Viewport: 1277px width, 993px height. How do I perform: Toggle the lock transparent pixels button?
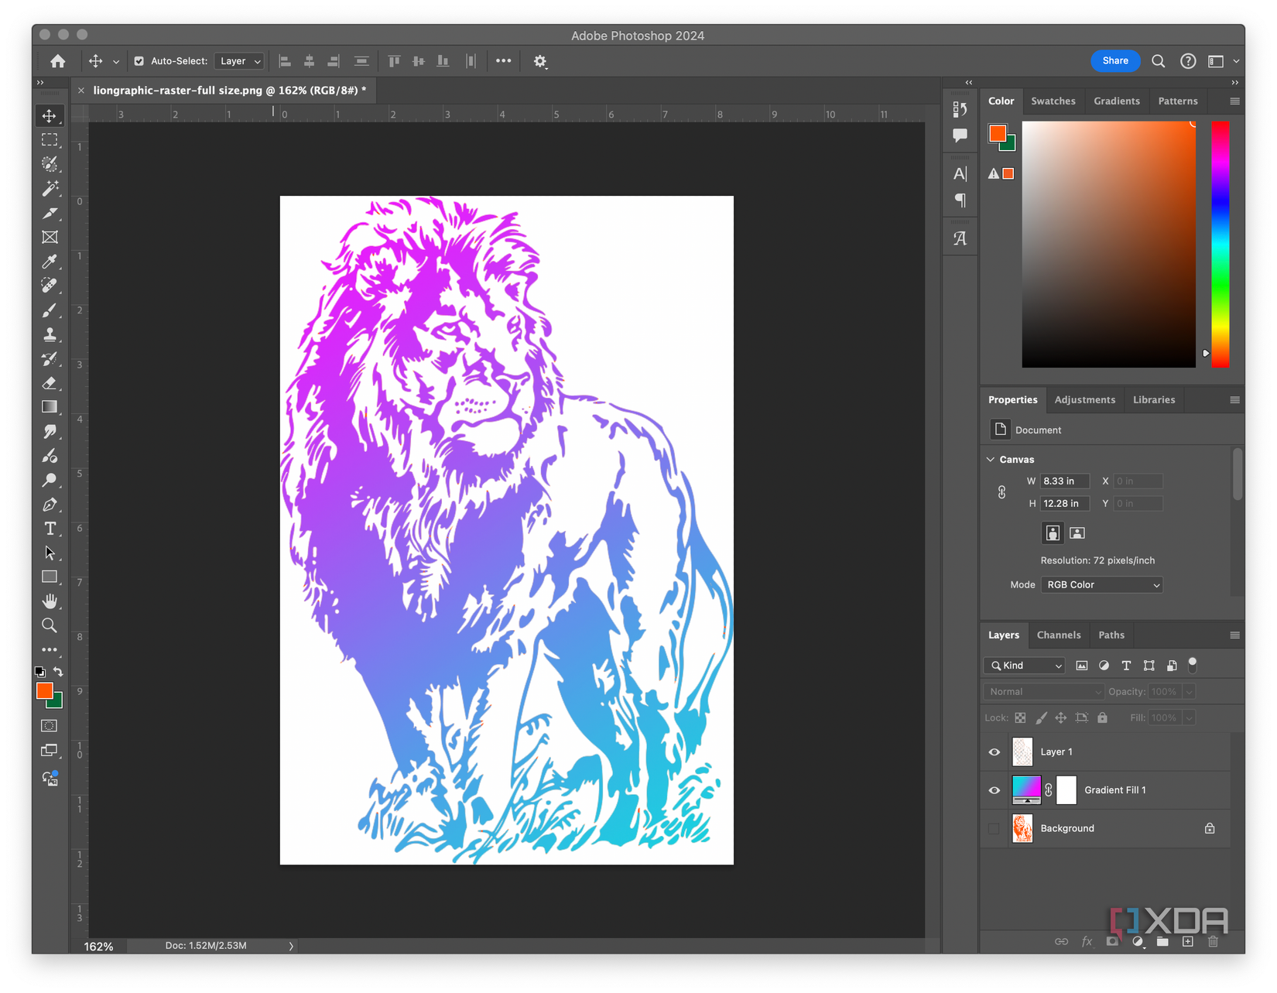[1021, 717]
